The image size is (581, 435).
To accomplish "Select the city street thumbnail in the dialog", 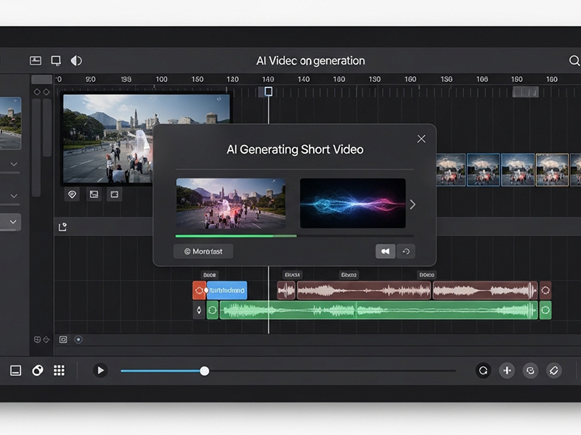I will point(230,203).
